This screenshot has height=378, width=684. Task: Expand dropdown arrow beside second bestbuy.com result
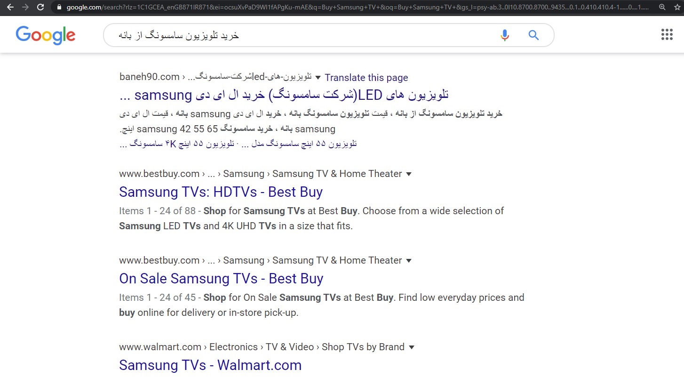tap(409, 261)
